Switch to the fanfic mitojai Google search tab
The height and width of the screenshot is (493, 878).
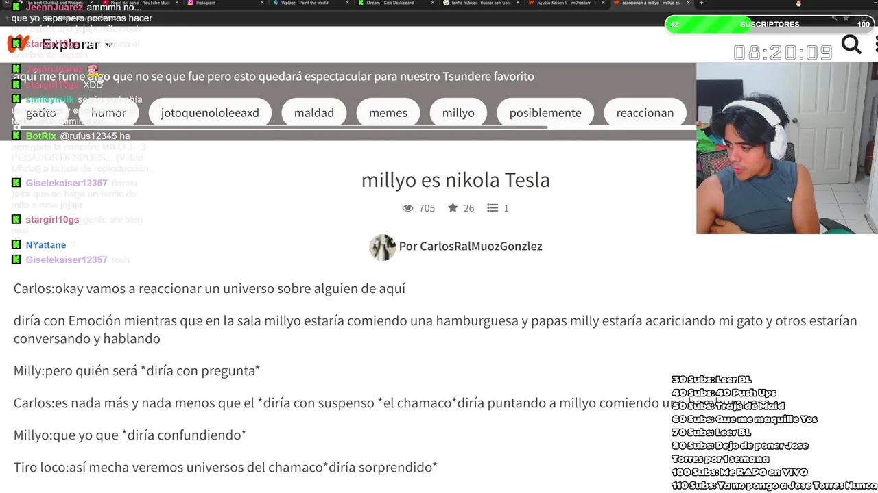[x=480, y=3]
